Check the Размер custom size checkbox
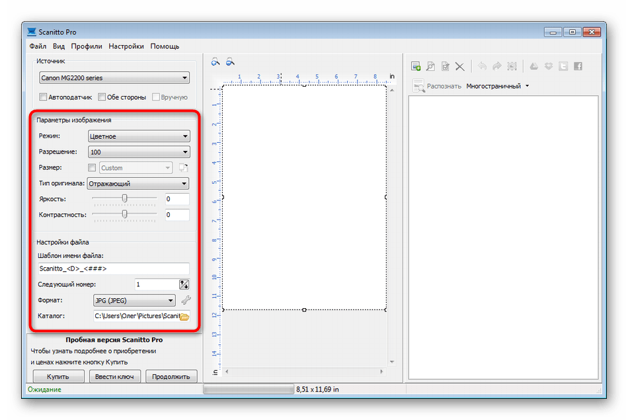Image resolution: width=628 pixels, height=420 pixels. (92, 168)
